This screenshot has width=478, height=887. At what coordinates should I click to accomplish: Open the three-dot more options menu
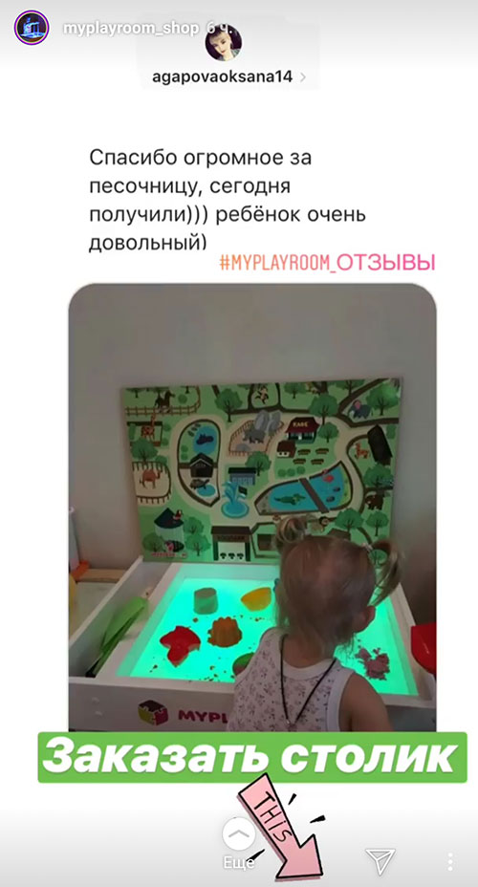[x=450, y=861]
